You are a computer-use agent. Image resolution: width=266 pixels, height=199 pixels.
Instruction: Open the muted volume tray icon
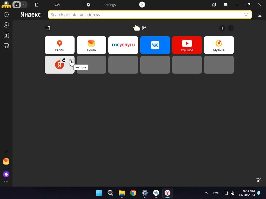click(232, 193)
